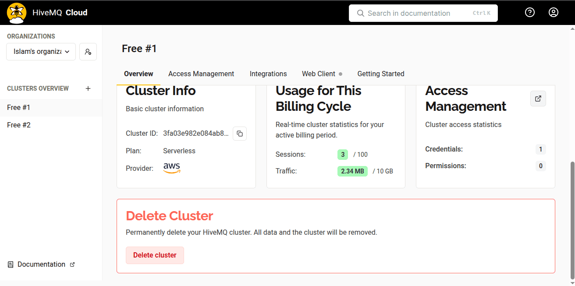Select the Free #1 cluster in sidebar
575x286 pixels.
pyautogui.click(x=19, y=108)
